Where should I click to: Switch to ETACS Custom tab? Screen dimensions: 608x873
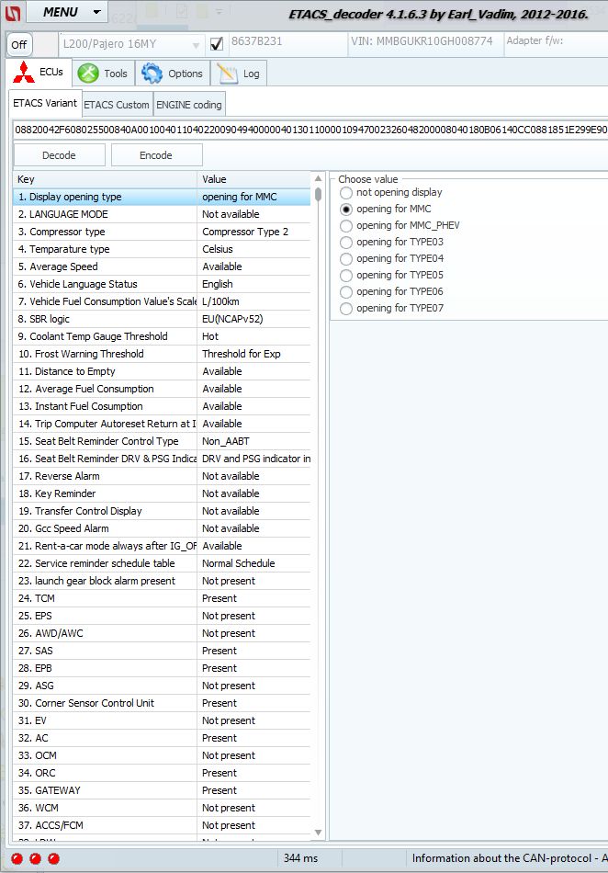point(117,105)
